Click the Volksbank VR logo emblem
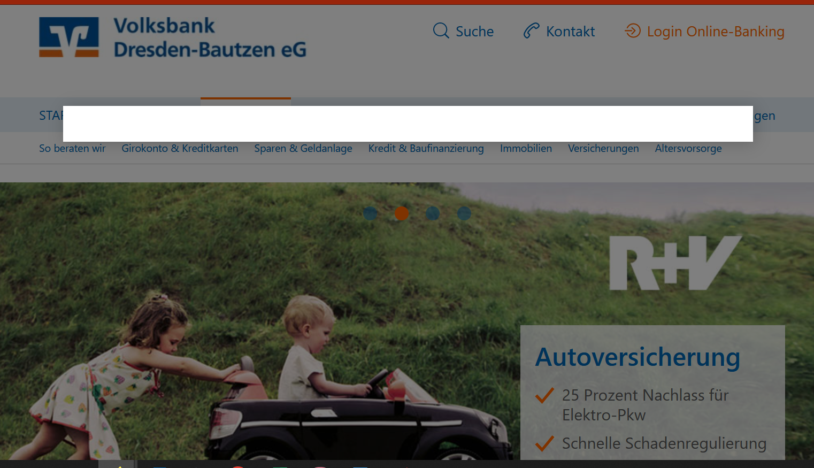Screen dimensions: 814x468 (69, 37)
